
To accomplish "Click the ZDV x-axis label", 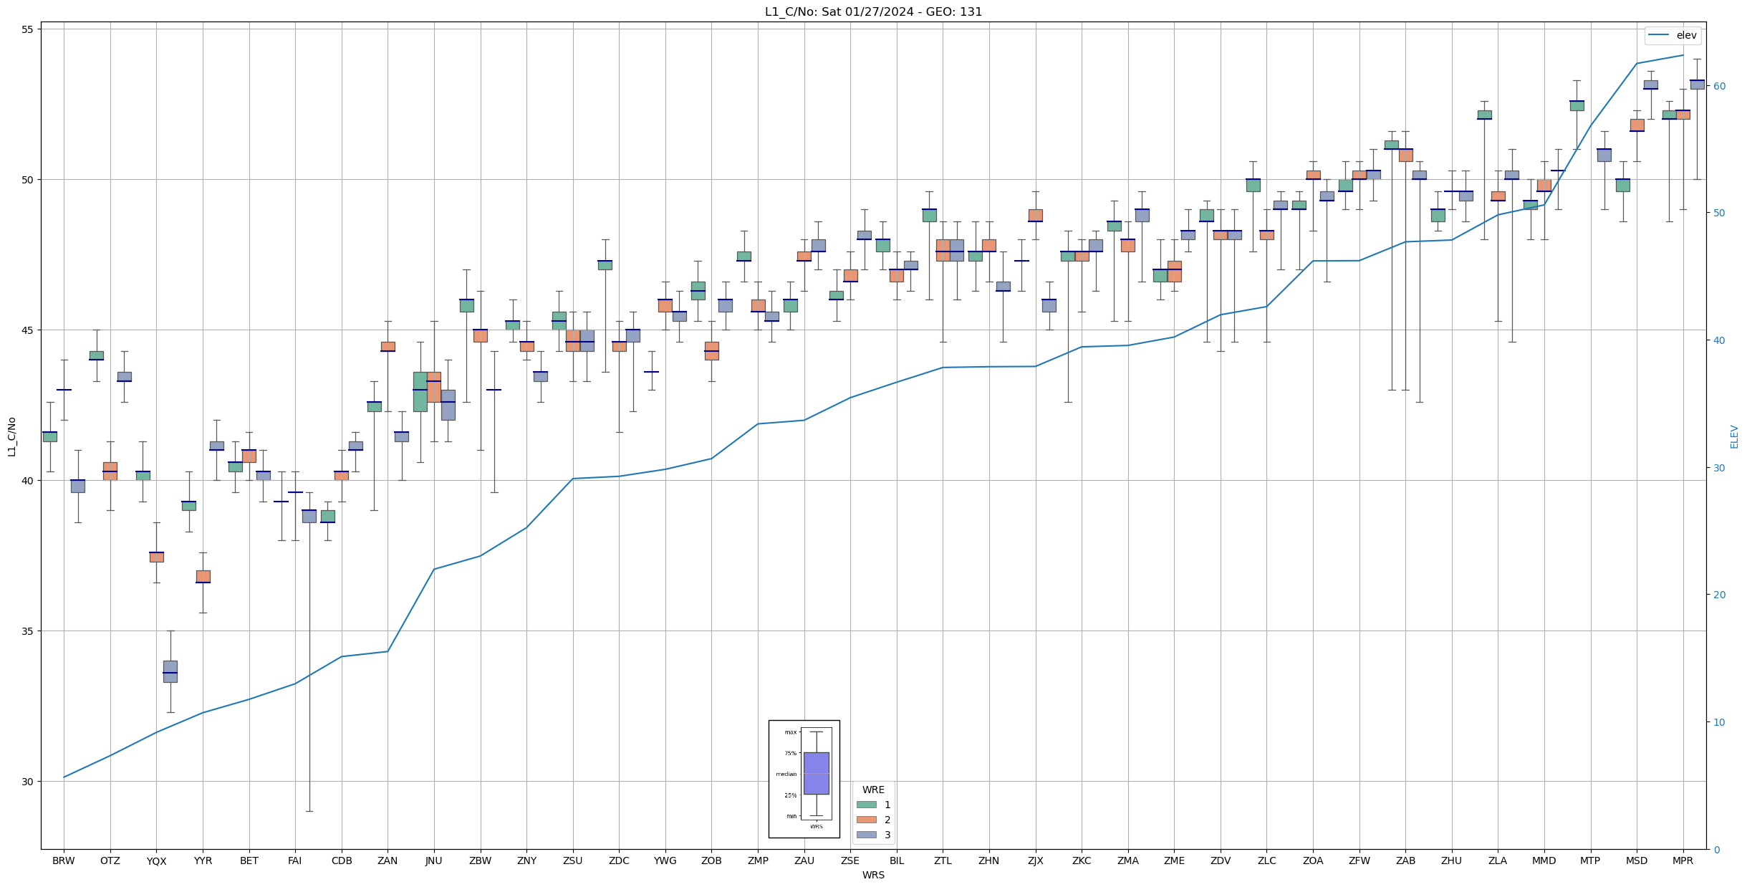I will point(1221,860).
